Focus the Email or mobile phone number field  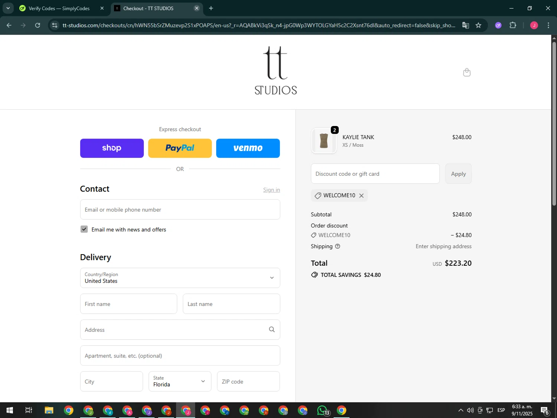pyautogui.click(x=180, y=210)
